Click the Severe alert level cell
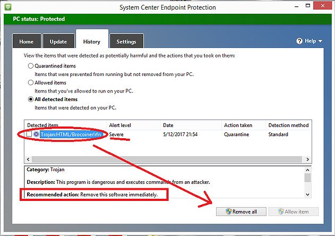The width and height of the screenshot is (335, 236). (116, 134)
